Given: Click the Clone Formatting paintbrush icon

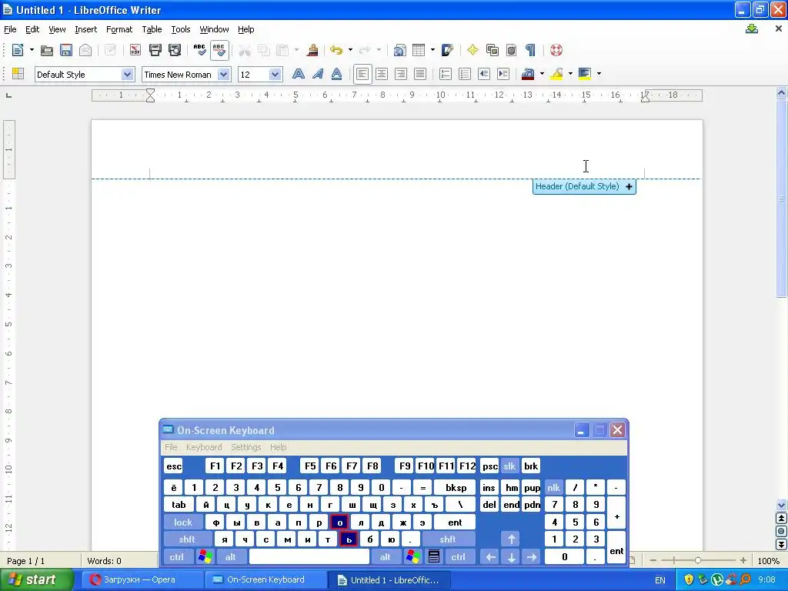Looking at the screenshot, I should [312, 50].
